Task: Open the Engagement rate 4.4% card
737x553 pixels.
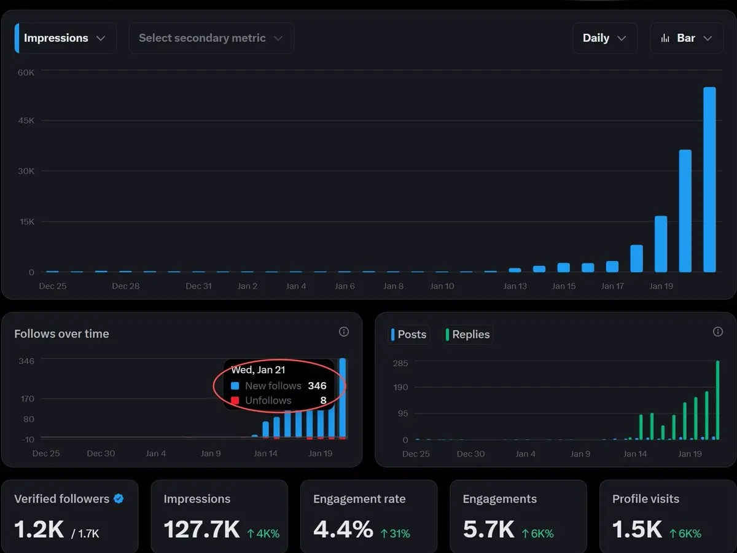Action: [x=368, y=516]
